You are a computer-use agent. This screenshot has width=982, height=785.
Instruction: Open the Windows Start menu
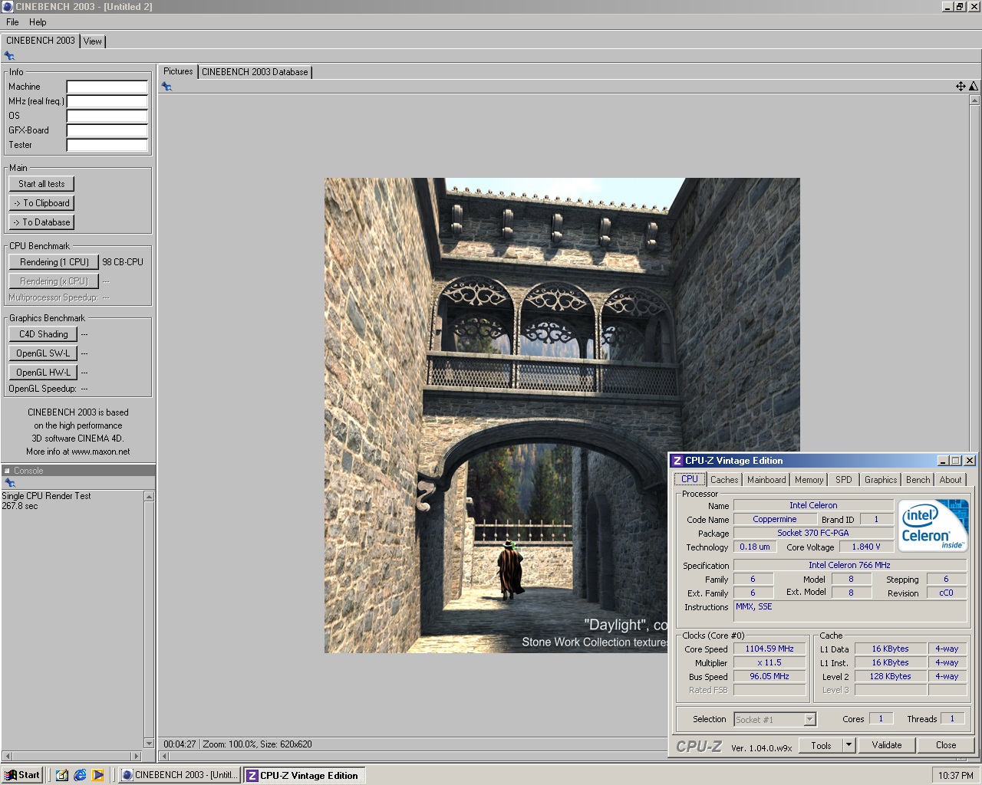click(22, 775)
